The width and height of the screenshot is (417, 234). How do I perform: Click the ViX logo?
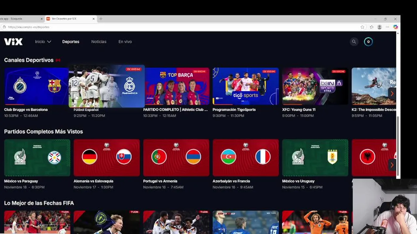[13, 42]
